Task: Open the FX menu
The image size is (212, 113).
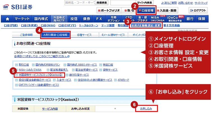Action: (x=99, y=19)
